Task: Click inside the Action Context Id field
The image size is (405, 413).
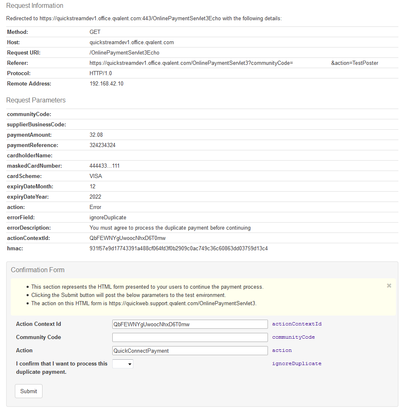Action: tap(190, 324)
